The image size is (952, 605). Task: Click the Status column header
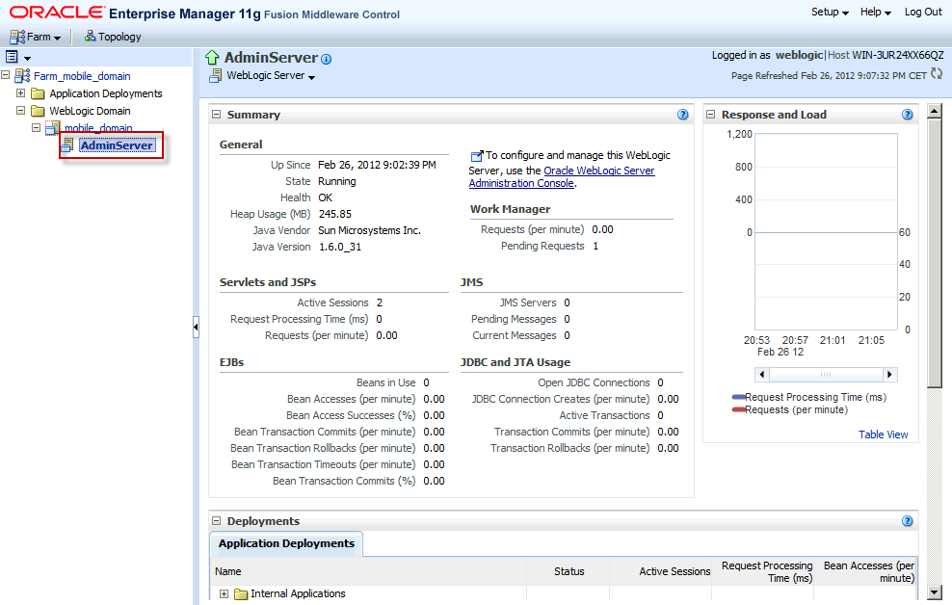[x=569, y=571]
